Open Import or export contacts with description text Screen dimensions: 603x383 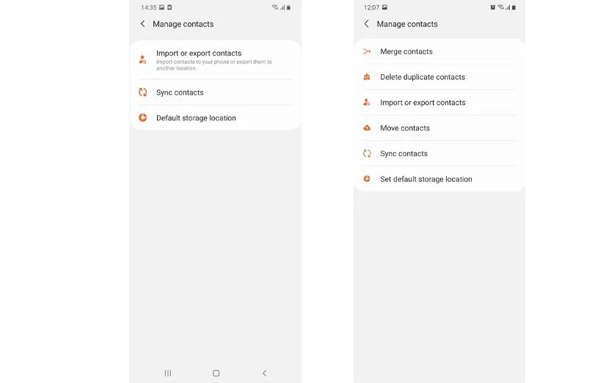click(x=216, y=60)
